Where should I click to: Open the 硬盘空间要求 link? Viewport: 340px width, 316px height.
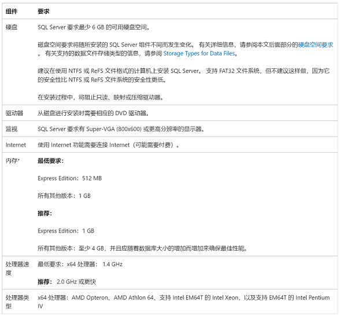pos(316,45)
